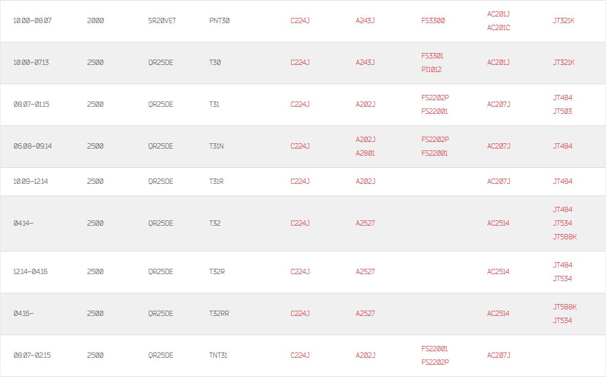
Task: Open JT534 link in T32R row
Action: [x=562, y=279]
